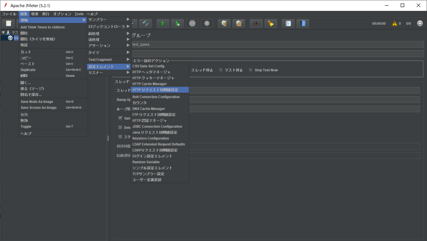Click Toggle entry in edit menu

click(x=53, y=127)
